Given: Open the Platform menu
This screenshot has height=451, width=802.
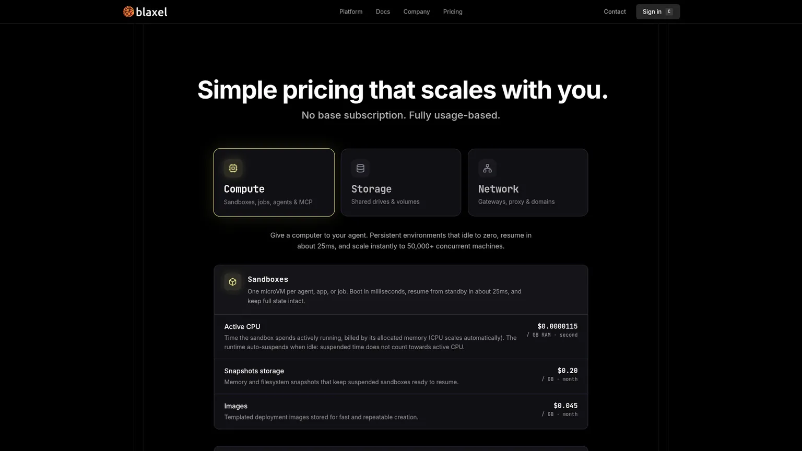Looking at the screenshot, I should pos(351,11).
